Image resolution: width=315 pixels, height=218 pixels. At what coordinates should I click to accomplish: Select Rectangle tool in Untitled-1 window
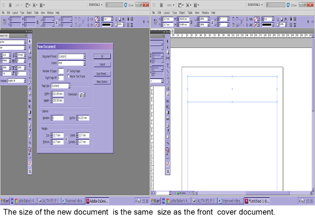(x=168, y=94)
